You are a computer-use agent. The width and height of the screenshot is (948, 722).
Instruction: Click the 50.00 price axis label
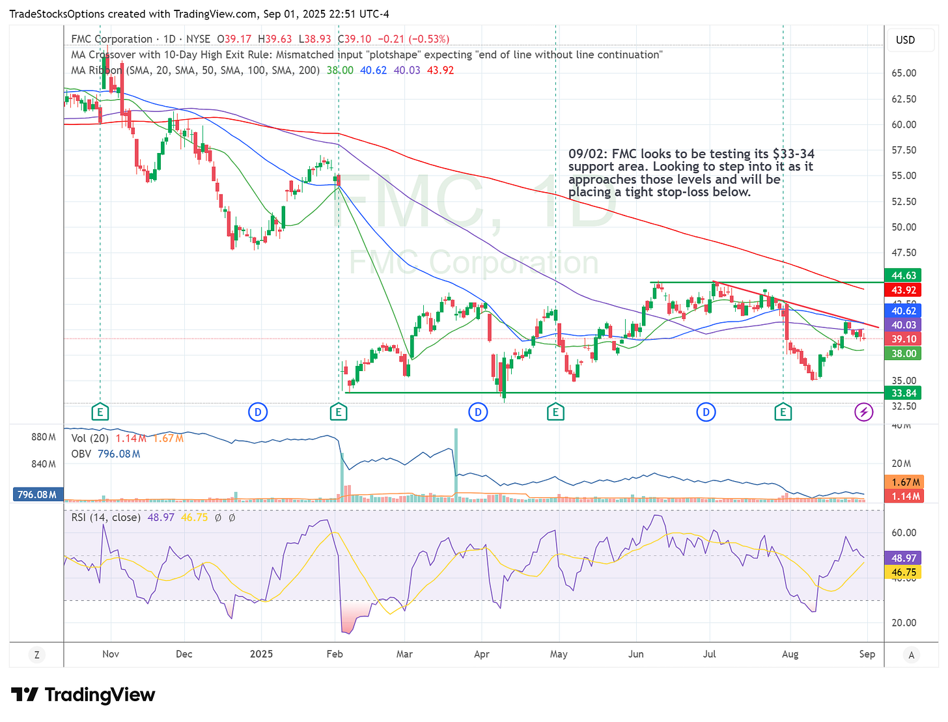pos(904,227)
